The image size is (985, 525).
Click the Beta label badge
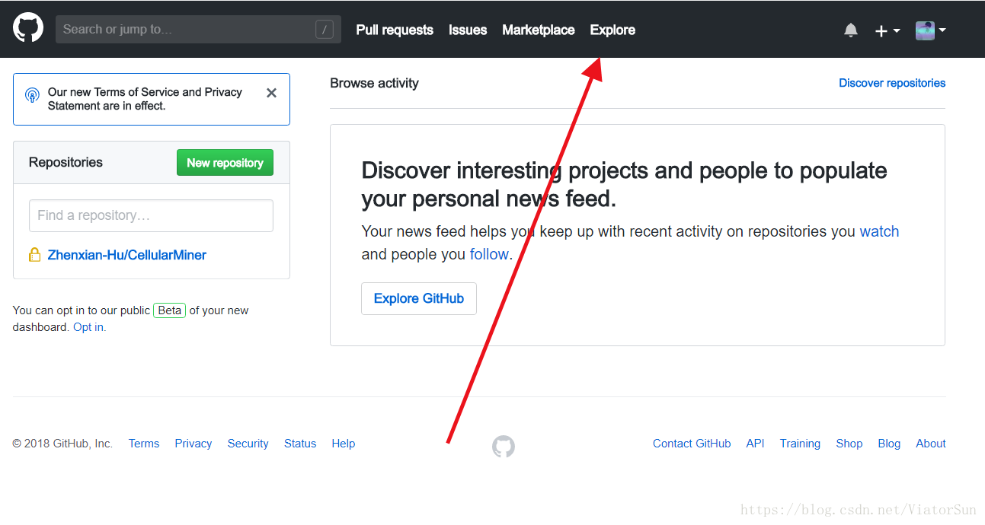170,310
